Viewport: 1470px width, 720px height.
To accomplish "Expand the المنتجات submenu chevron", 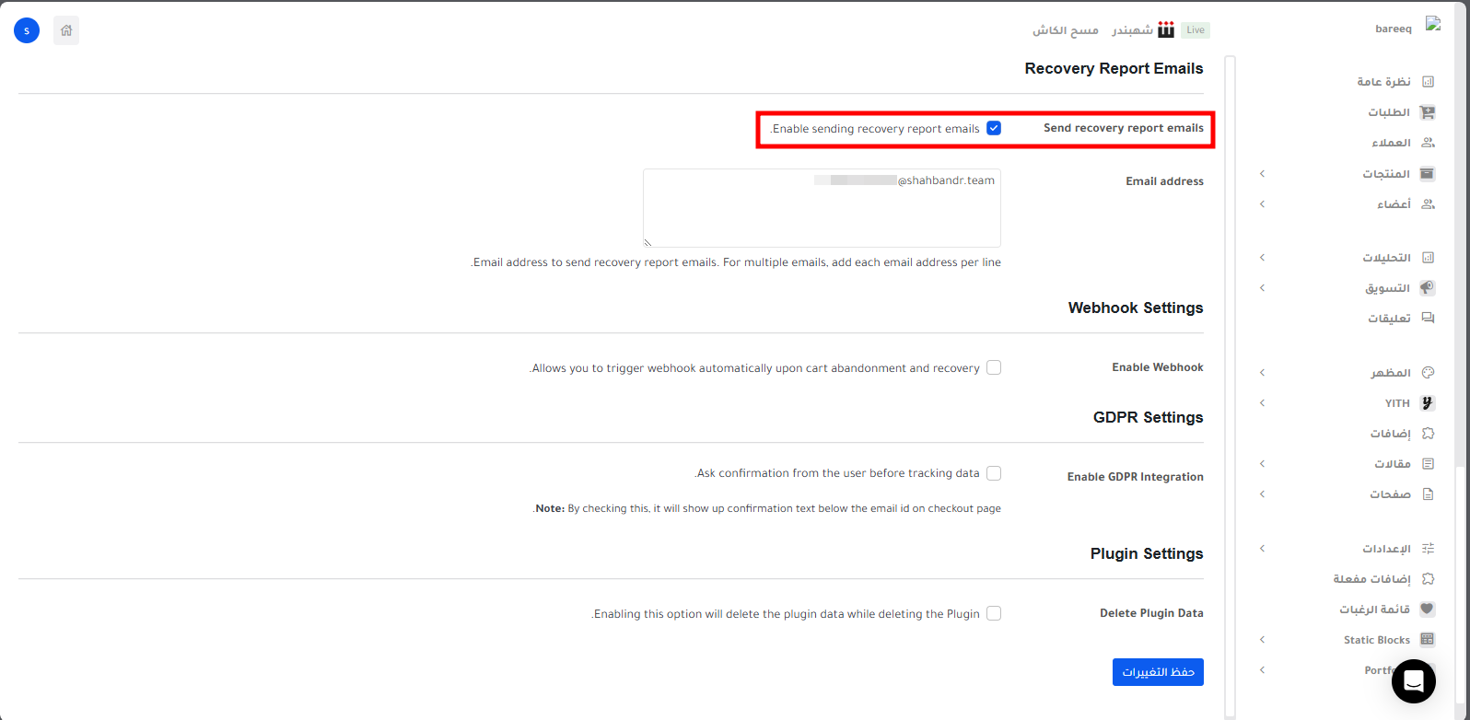I will click(x=1262, y=174).
